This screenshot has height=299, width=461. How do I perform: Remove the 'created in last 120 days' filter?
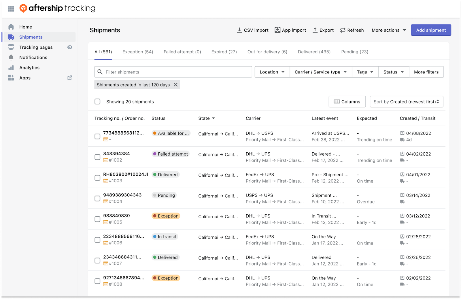tap(175, 85)
